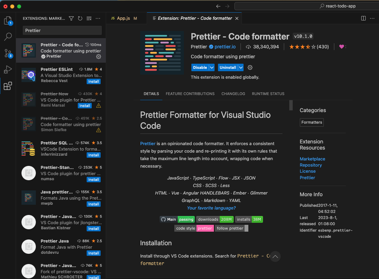The height and width of the screenshot is (279, 379).
Task: Clear extensions search results icon
Action: (89, 18)
